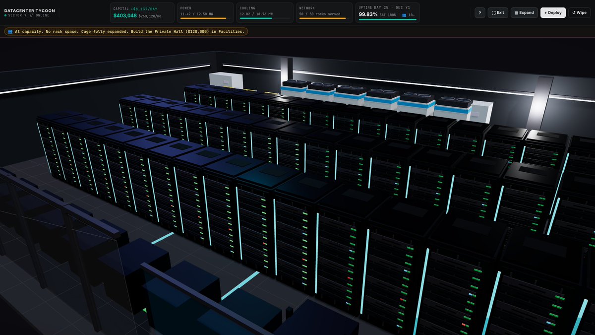Click the people icon in the capacity alert
Viewport: 595px width, 335px height.
[10, 31]
